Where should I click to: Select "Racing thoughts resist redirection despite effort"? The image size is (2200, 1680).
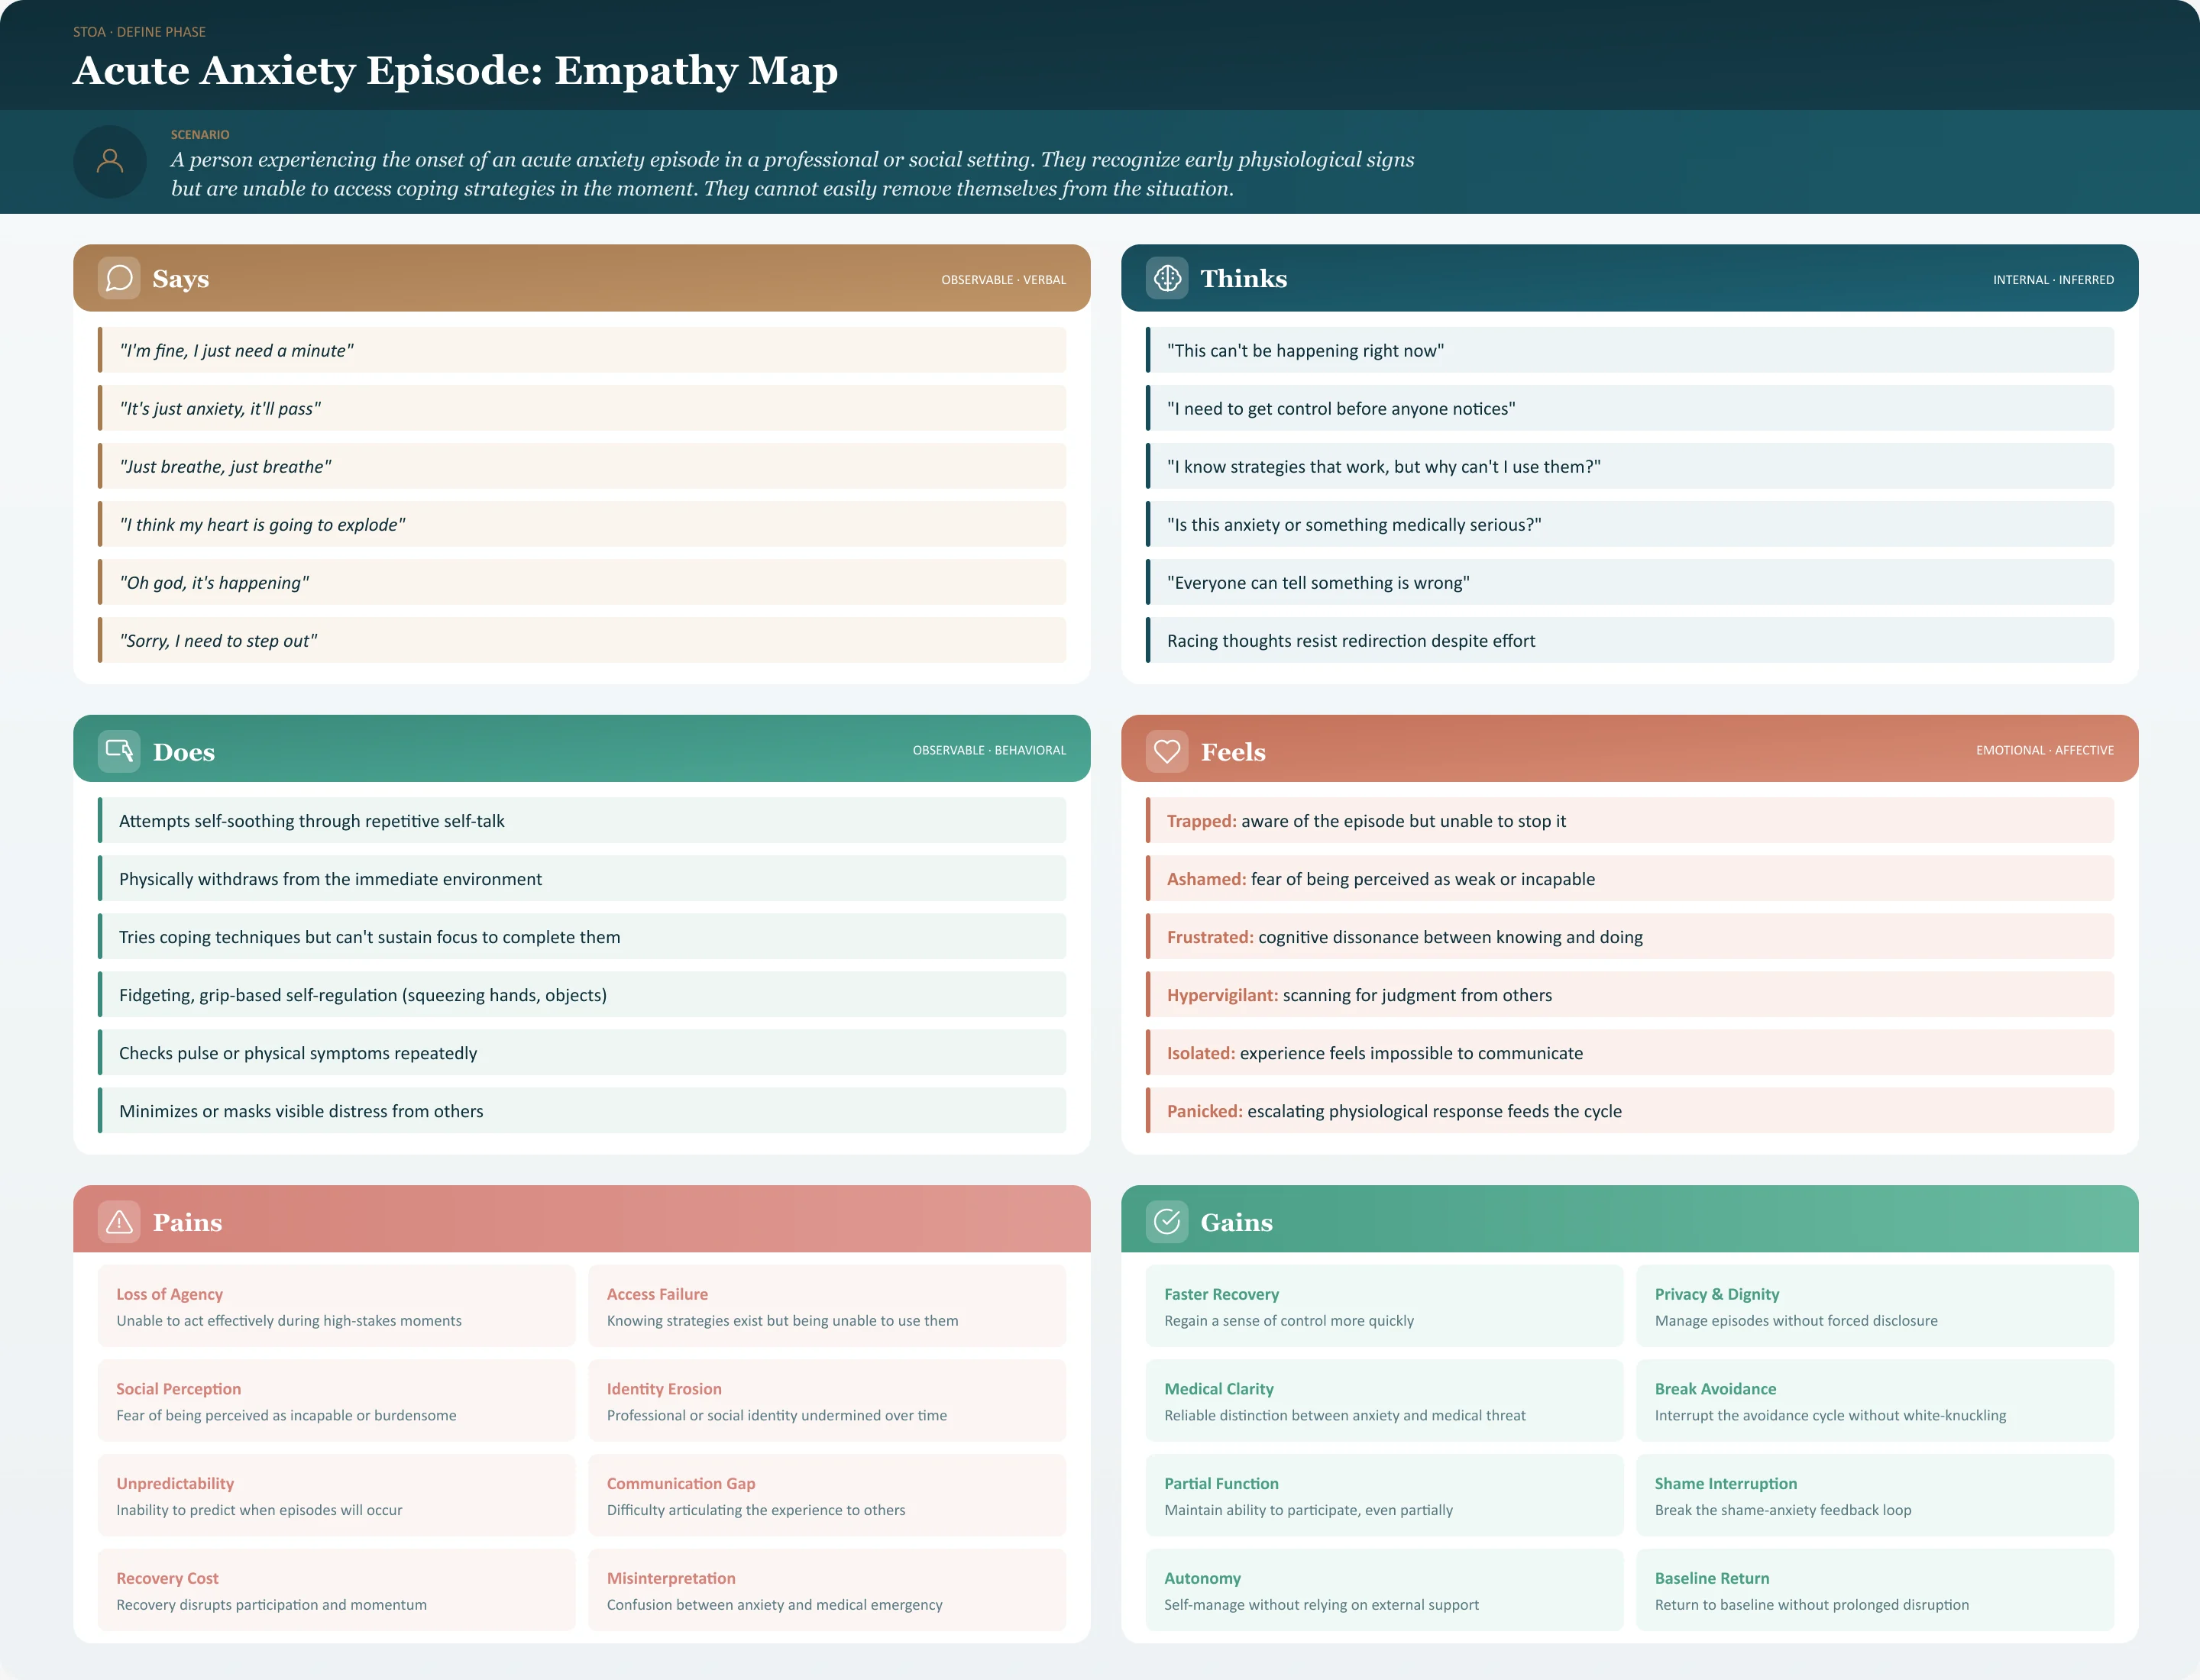pyautogui.click(x=1629, y=640)
